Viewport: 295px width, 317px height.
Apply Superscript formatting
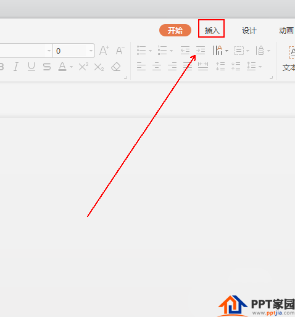click(x=83, y=67)
